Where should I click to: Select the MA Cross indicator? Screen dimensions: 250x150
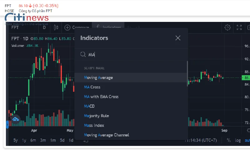pos(131,87)
